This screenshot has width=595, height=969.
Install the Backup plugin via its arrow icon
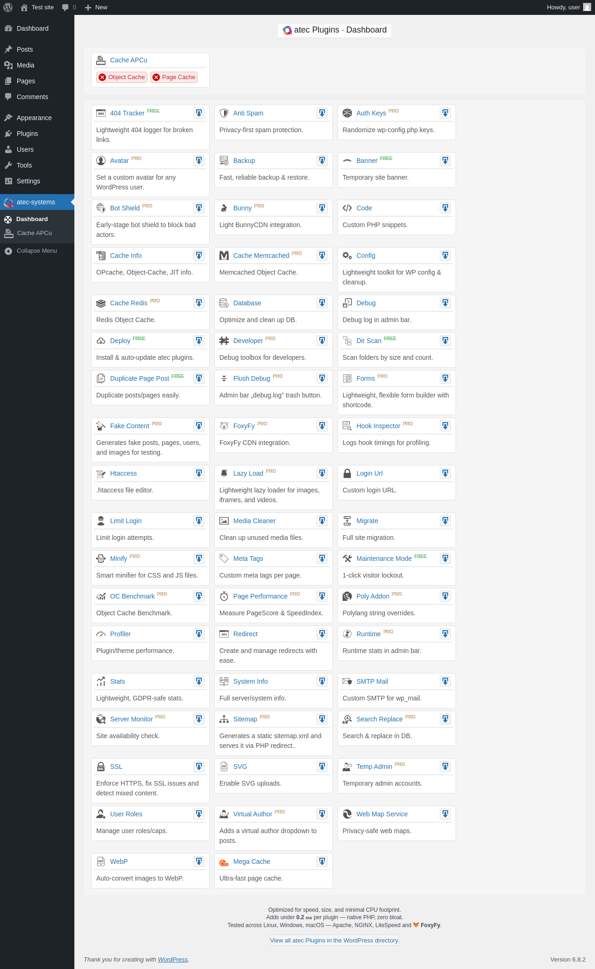322,161
